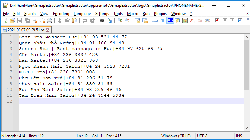The image size is (250, 140).
Task: Stop macro recording with the square button
Action: pyautogui.click(x=225, y=20)
